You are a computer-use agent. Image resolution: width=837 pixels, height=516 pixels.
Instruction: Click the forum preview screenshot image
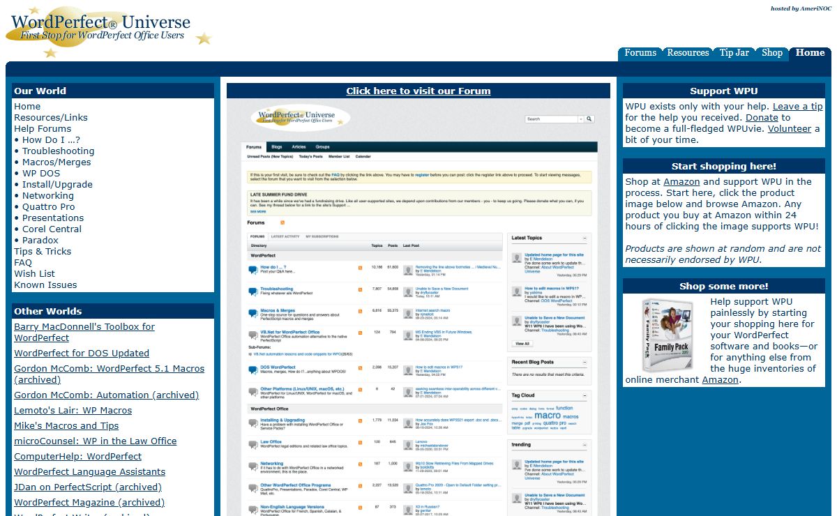point(418,307)
